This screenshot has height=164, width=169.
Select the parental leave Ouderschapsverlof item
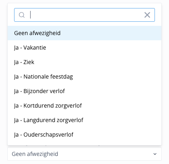(x=84, y=135)
